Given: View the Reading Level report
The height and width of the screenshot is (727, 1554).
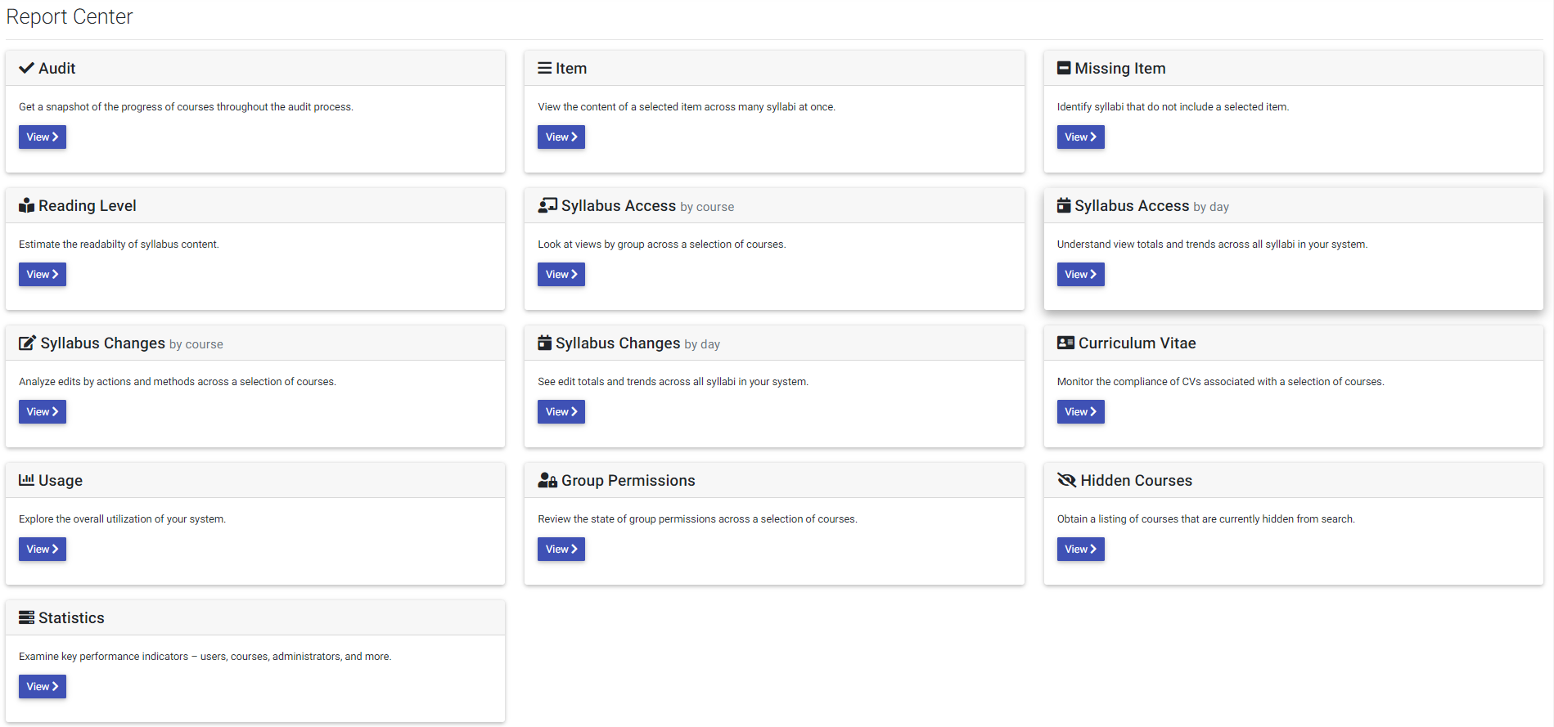Looking at the screenshot, I should (x=43, y=274).
